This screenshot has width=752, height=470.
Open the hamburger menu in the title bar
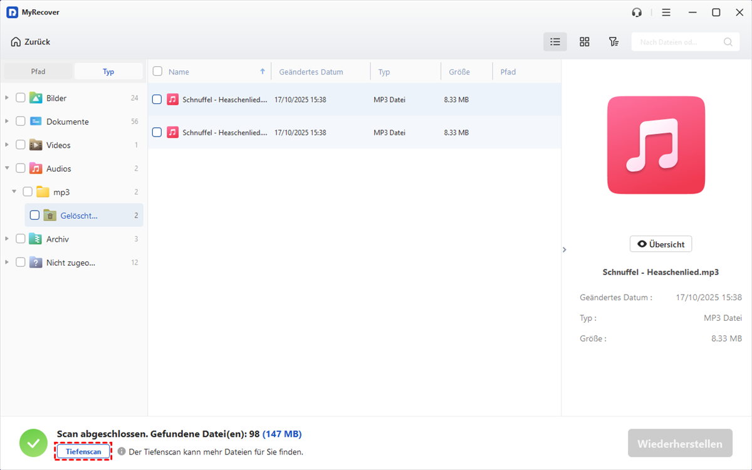click(x=666, y=13)
